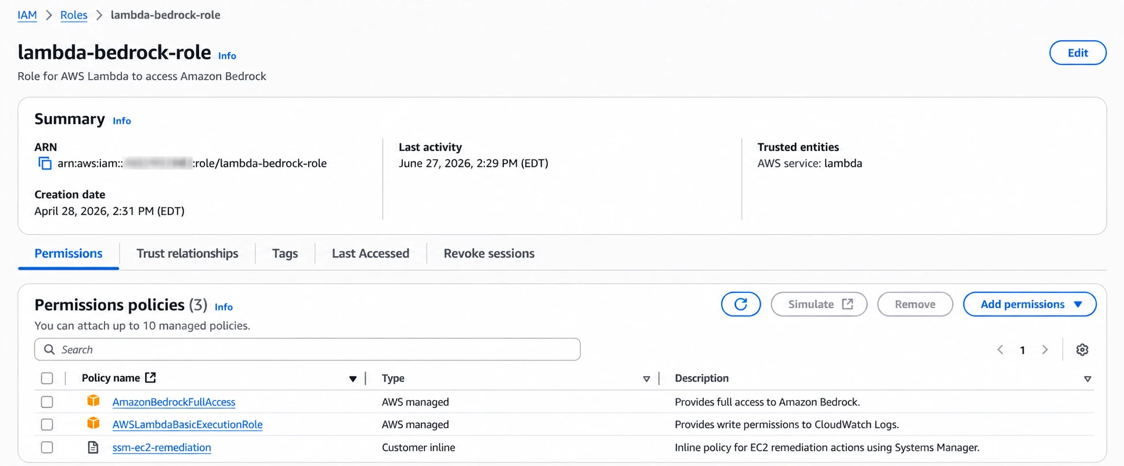Open the AmazonBedrockFullAccess policy link
Image resolution: width=1124 pixels, height=466 pixels.
tap(174, 402)
